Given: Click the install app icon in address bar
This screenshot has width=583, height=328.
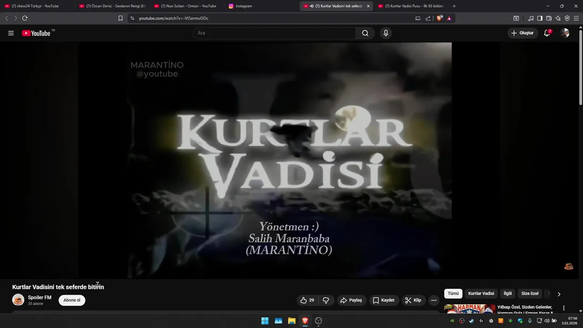Looking at the screenshot, I should [418, 18].
